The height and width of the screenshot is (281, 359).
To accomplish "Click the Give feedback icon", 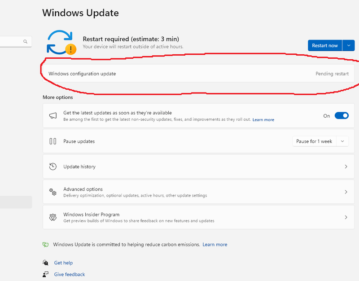I will [46, 274].
